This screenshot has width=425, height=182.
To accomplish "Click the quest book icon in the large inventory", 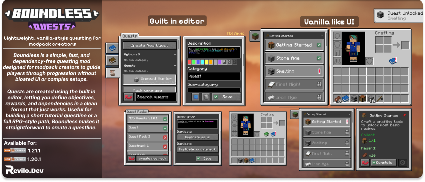I will click(393, 61).
